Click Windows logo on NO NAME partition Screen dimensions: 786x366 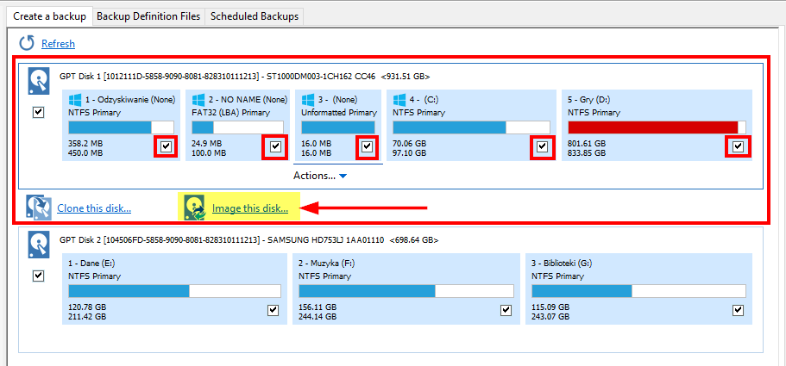[200, 100]
